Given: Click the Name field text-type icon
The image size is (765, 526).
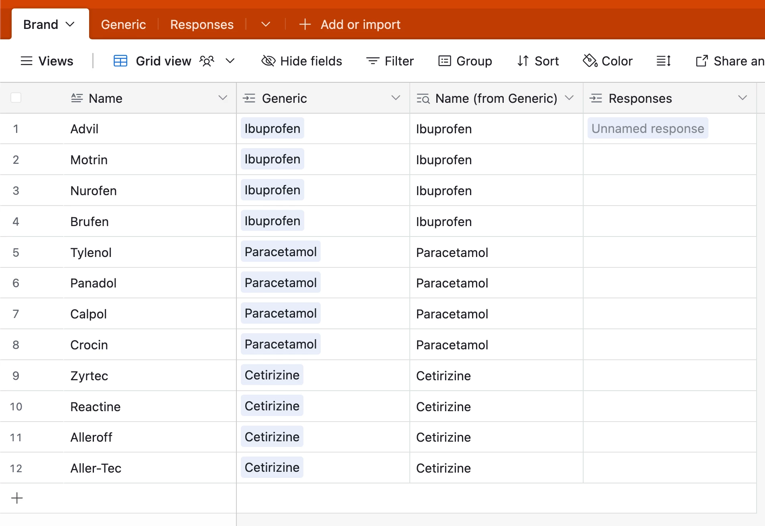Looking at the screenshot, I should [77, 98].
